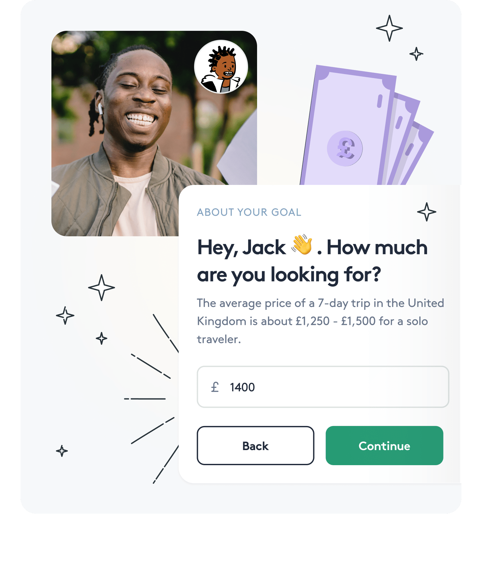Image resolution: width=482 pixels, height=565 pixels.
Task: Go back with the Back button
Action: [x=255, y=446]
